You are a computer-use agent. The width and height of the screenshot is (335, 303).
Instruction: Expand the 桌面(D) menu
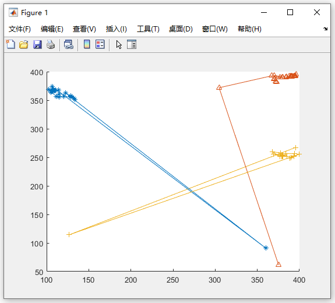coord(181,29)
